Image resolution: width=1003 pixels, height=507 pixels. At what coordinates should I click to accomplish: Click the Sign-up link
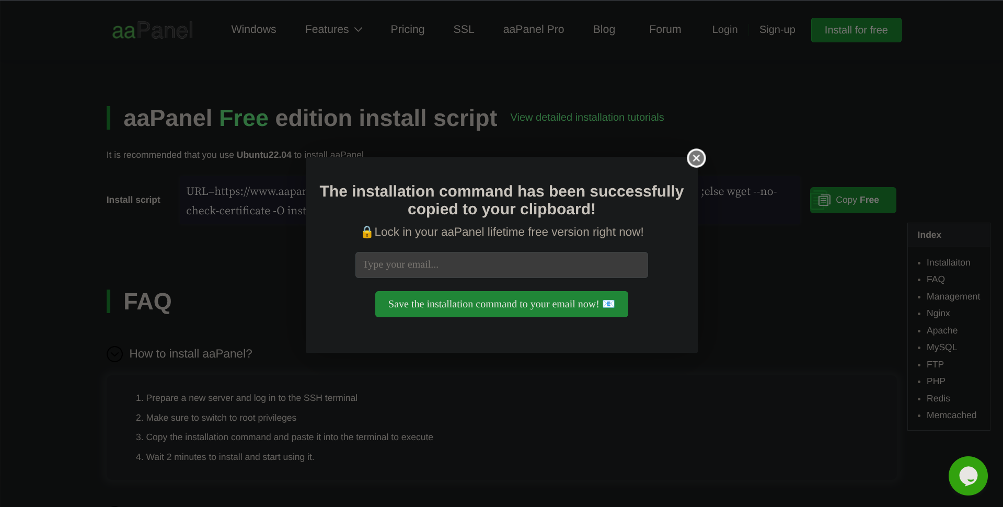point(777,30)
